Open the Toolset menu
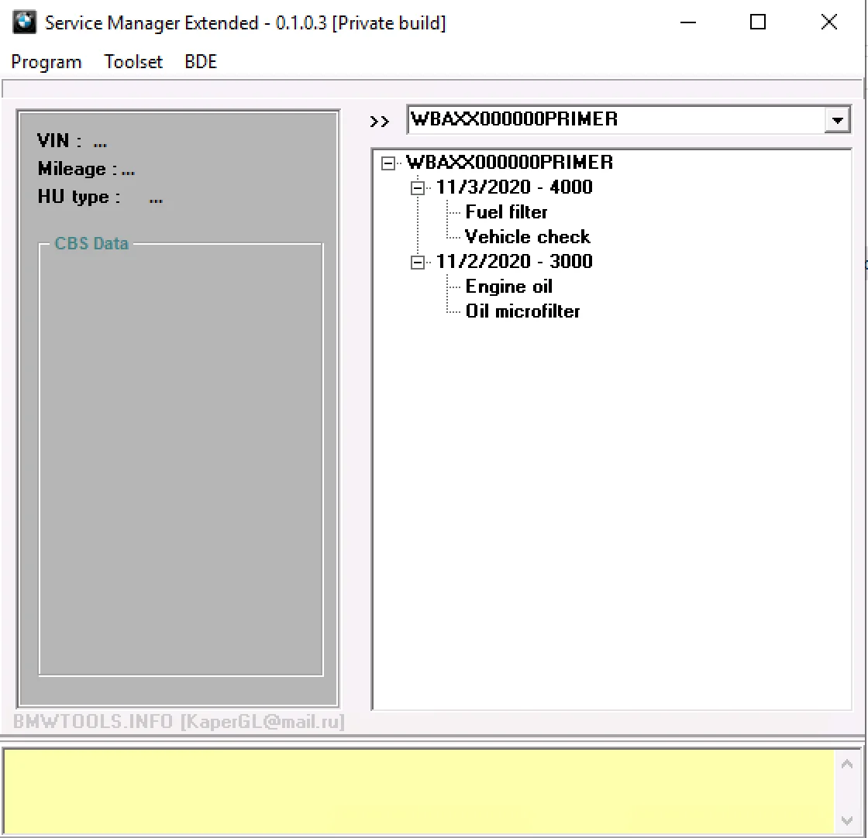 [133, 61]
